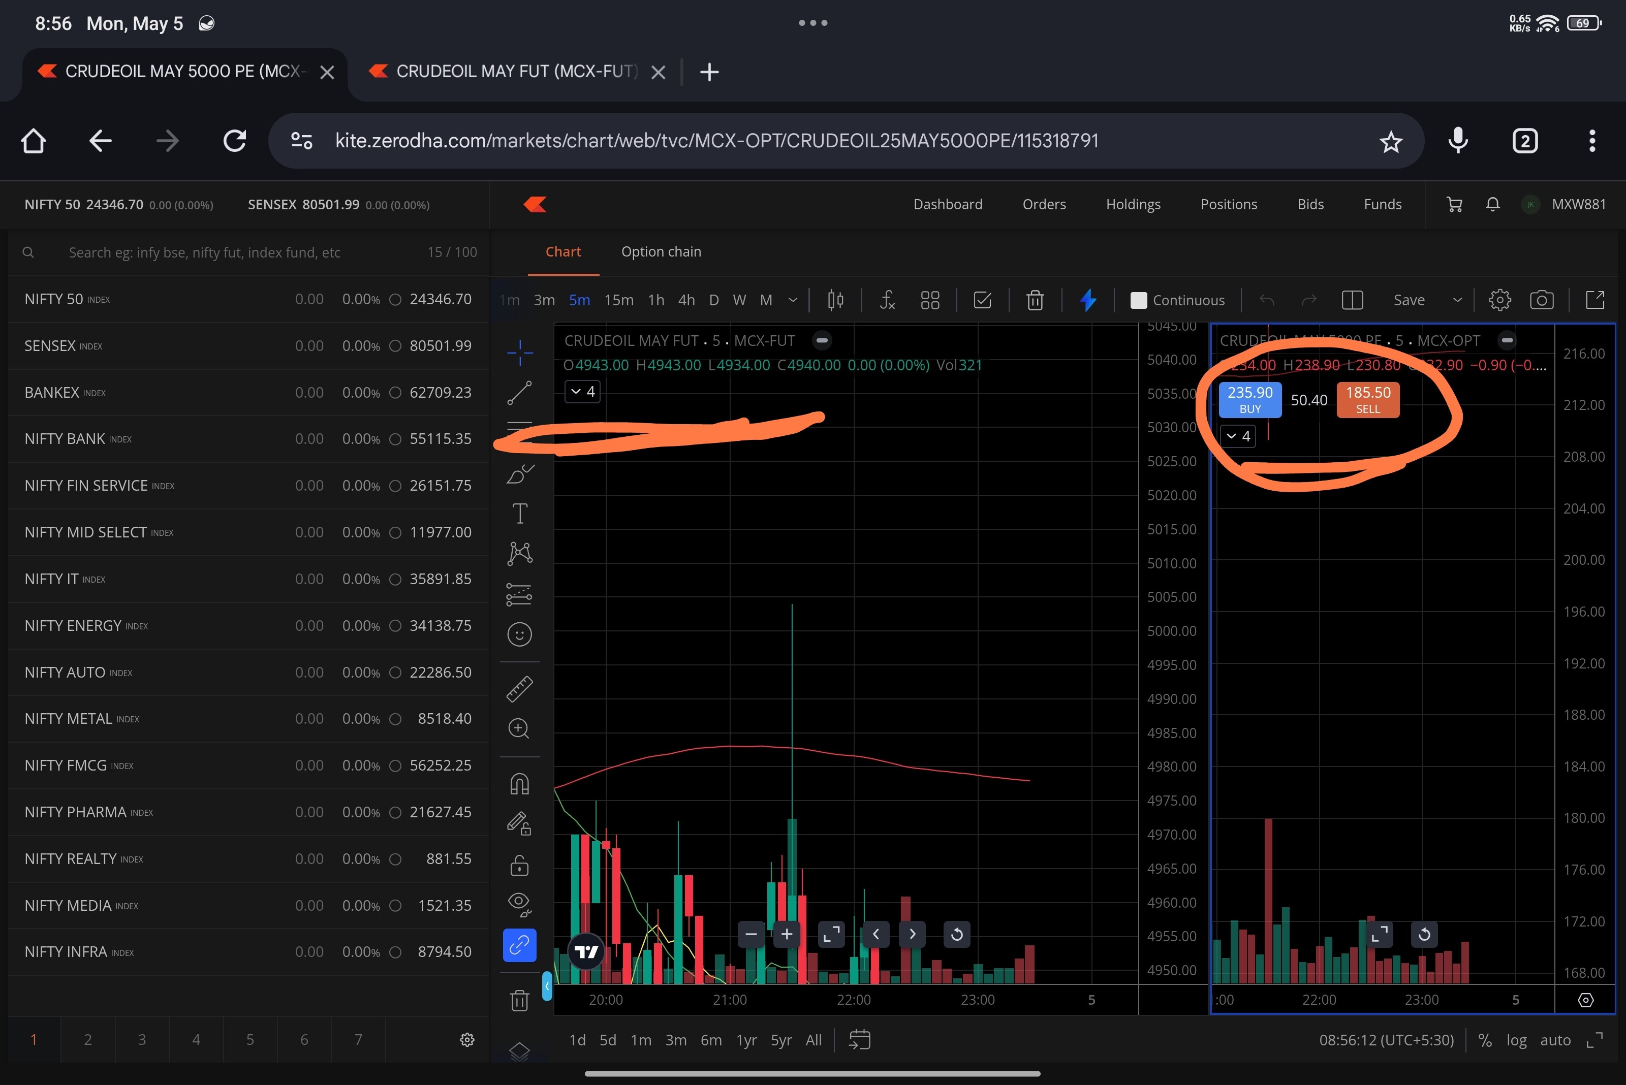1626x1085 pixels.
Task: Toggle log scale on price axis
Action: [x=1516, y=1040]
